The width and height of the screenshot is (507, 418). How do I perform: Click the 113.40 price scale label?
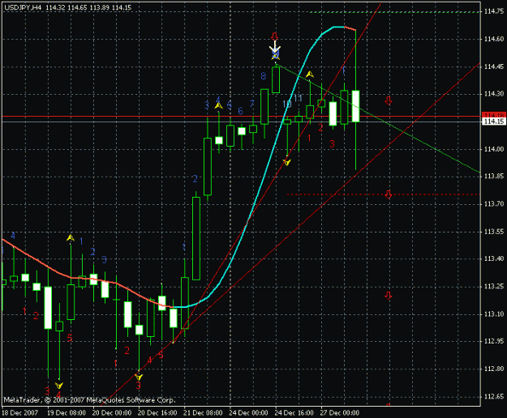(x=494, y=259)
